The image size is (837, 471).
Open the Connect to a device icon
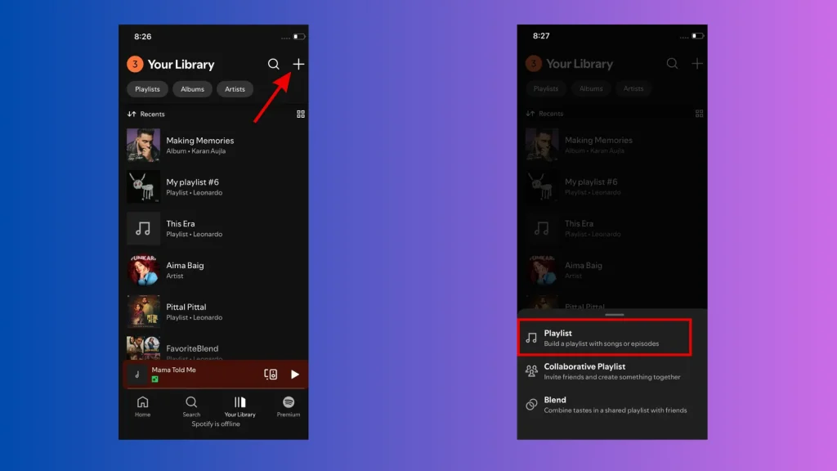(x=271, y=375)
